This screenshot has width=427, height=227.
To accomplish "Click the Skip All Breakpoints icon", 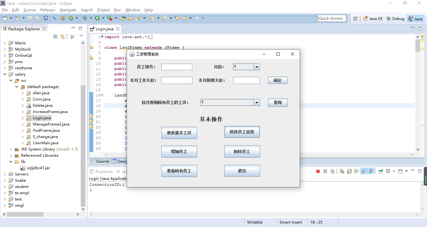I will [54, 18].
